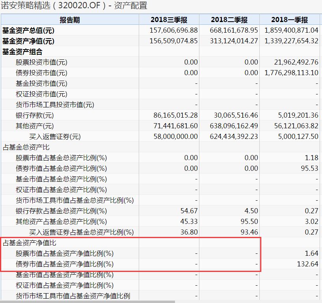This screenshot has height=303, width=322.
Task: Select the 货币市场工具市值占基金资产净值比例 row label
Action: click(x=73, y=296)
